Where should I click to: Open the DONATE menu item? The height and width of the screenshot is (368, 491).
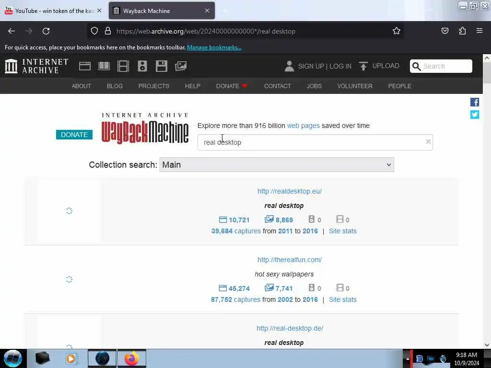click(x=232, y=86)
